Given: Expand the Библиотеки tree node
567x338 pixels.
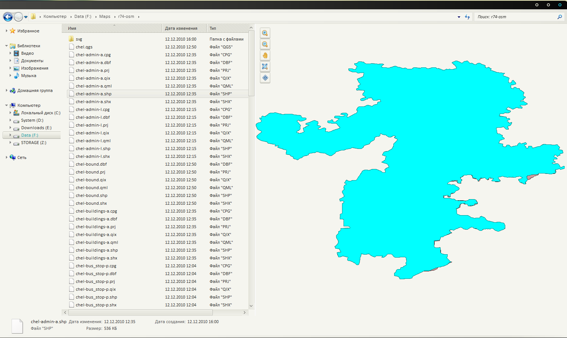Looking at the screenshot, I should point(6,46).
